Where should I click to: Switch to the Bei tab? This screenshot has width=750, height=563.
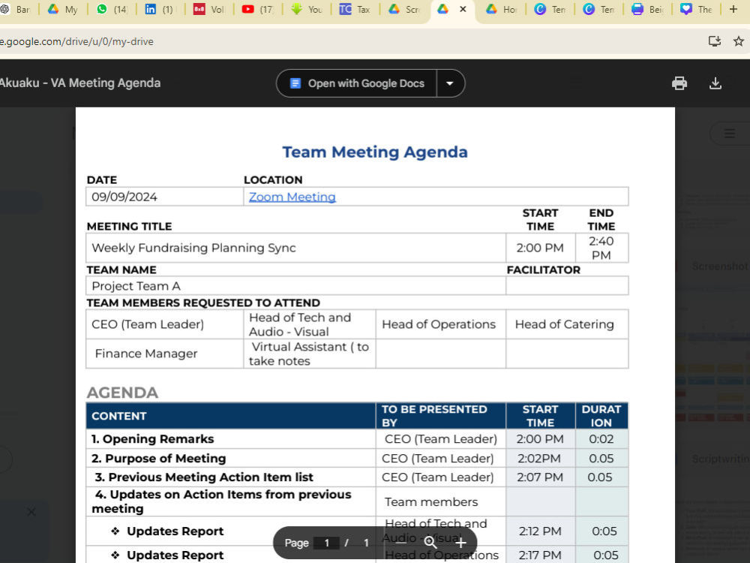648,9
